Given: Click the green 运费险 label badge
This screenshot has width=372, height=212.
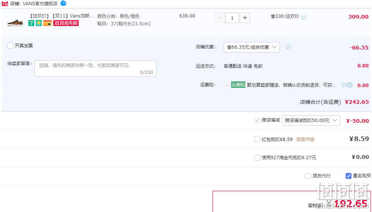Looking at the screenshot, I should coord(238,85).
